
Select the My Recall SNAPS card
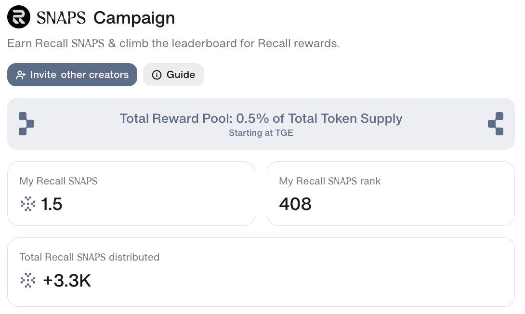click(131, 194)
